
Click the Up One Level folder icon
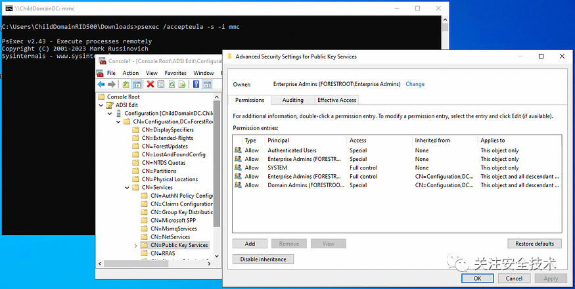pyautogui.click(x=126, y=84)
